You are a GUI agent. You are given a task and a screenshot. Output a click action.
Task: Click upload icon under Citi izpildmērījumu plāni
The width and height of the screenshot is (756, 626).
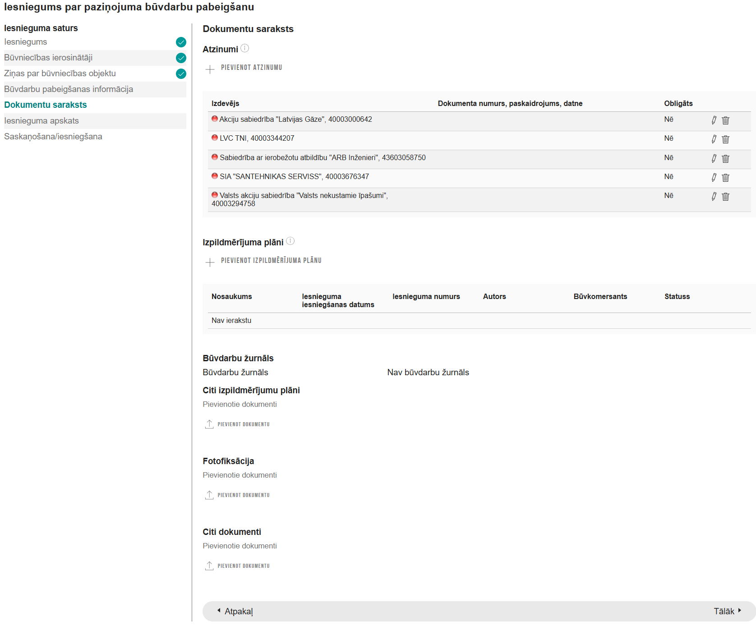point(209,424)
